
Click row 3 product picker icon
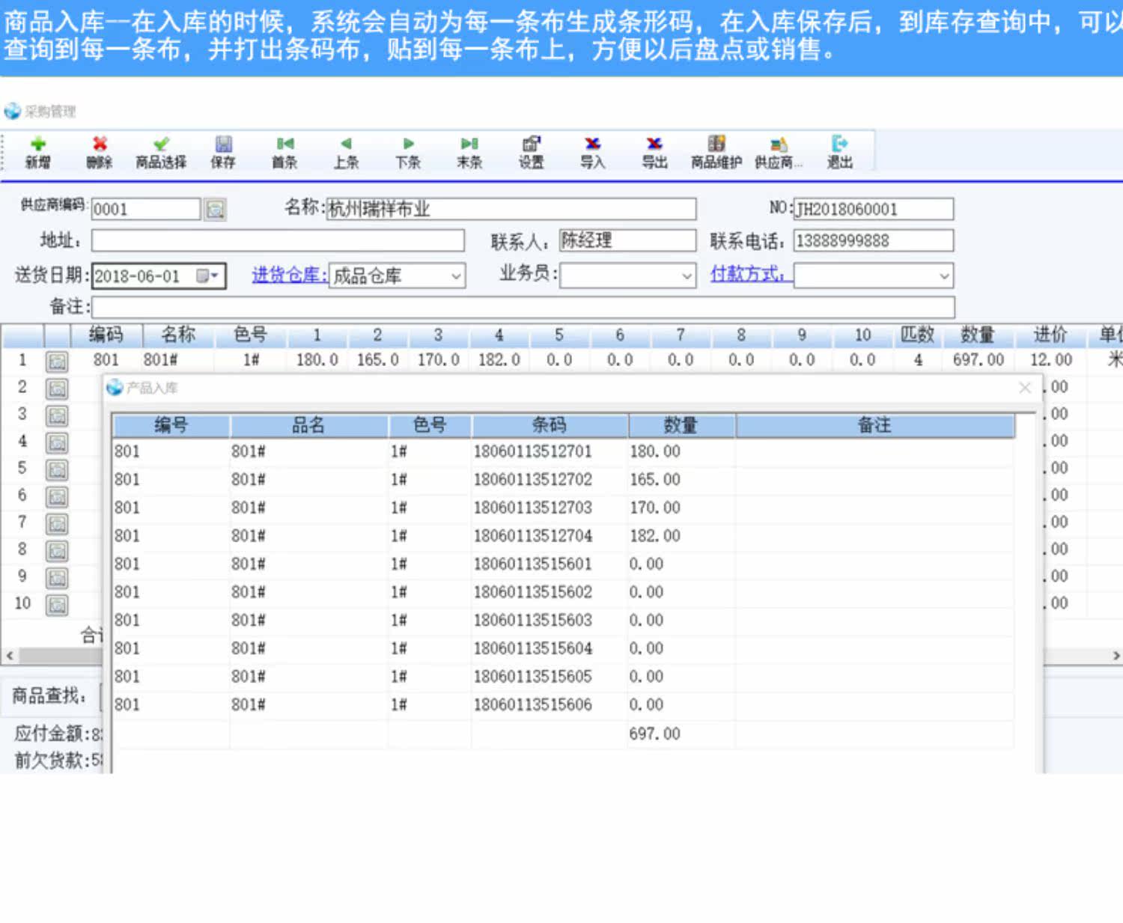(x=57, y=415)
